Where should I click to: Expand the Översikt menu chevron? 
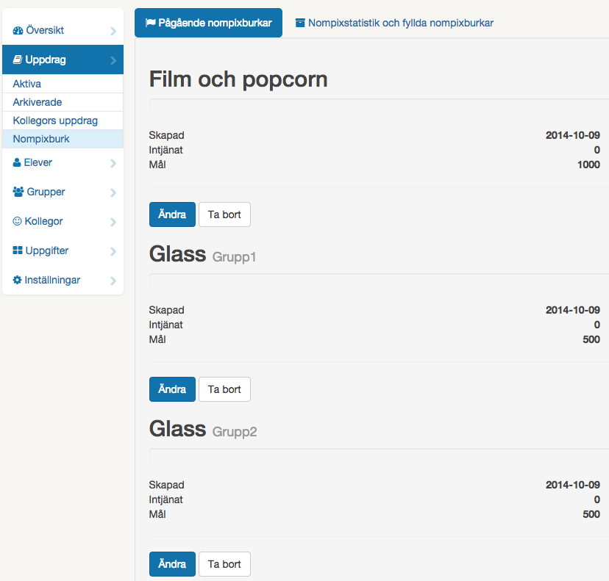point(113,31)
